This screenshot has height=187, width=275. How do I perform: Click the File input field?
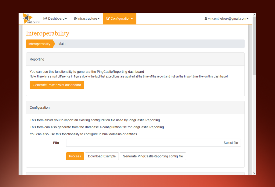[x=143, y=143]
